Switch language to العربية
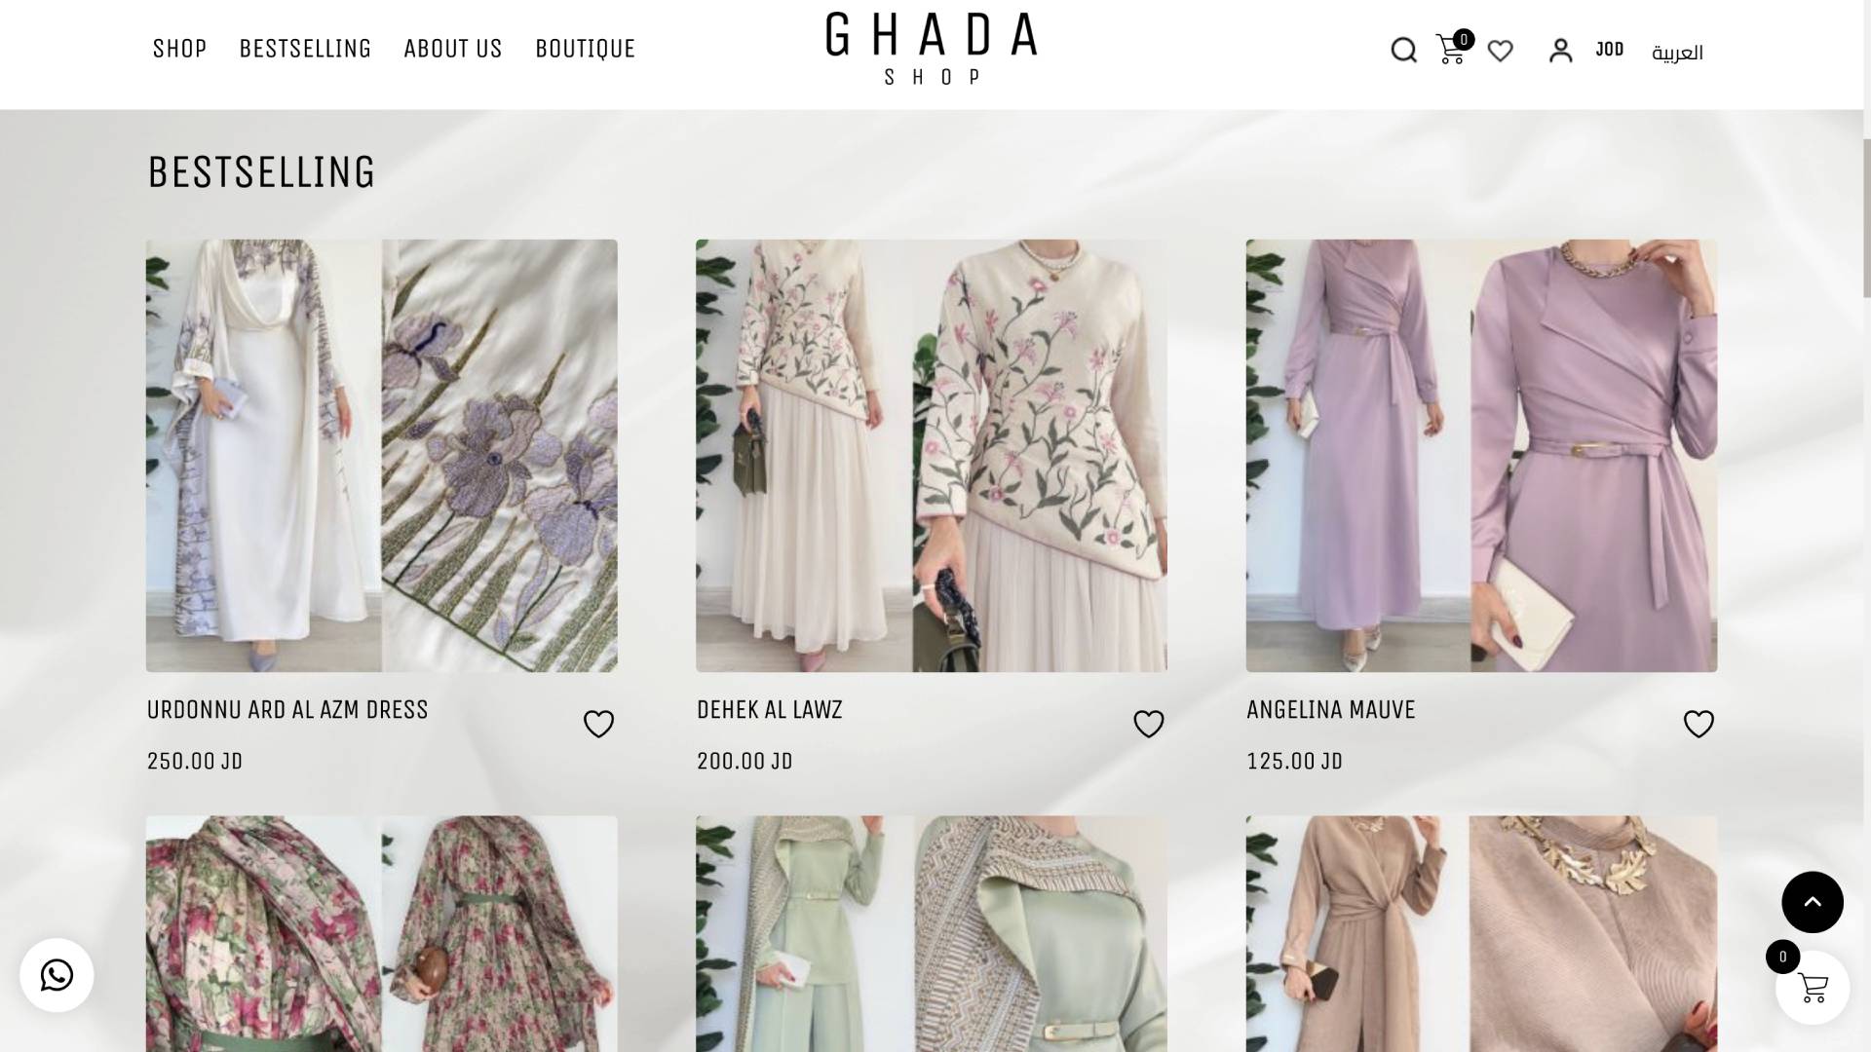The image size is (1871, 1052). tap(1677, 53)
